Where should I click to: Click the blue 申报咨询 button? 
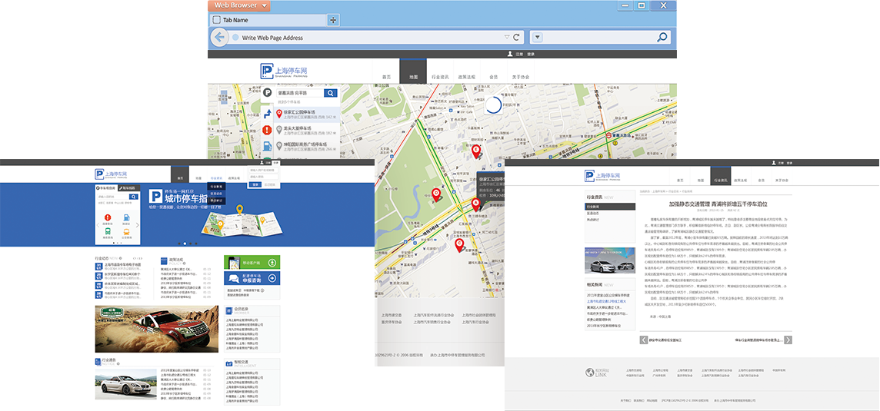[252, 279]
